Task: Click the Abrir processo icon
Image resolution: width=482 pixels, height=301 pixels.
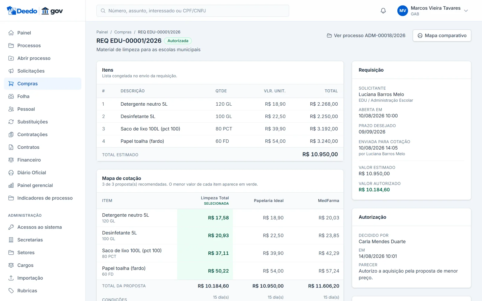Action: pyautogui.click(x=11, y=58)
